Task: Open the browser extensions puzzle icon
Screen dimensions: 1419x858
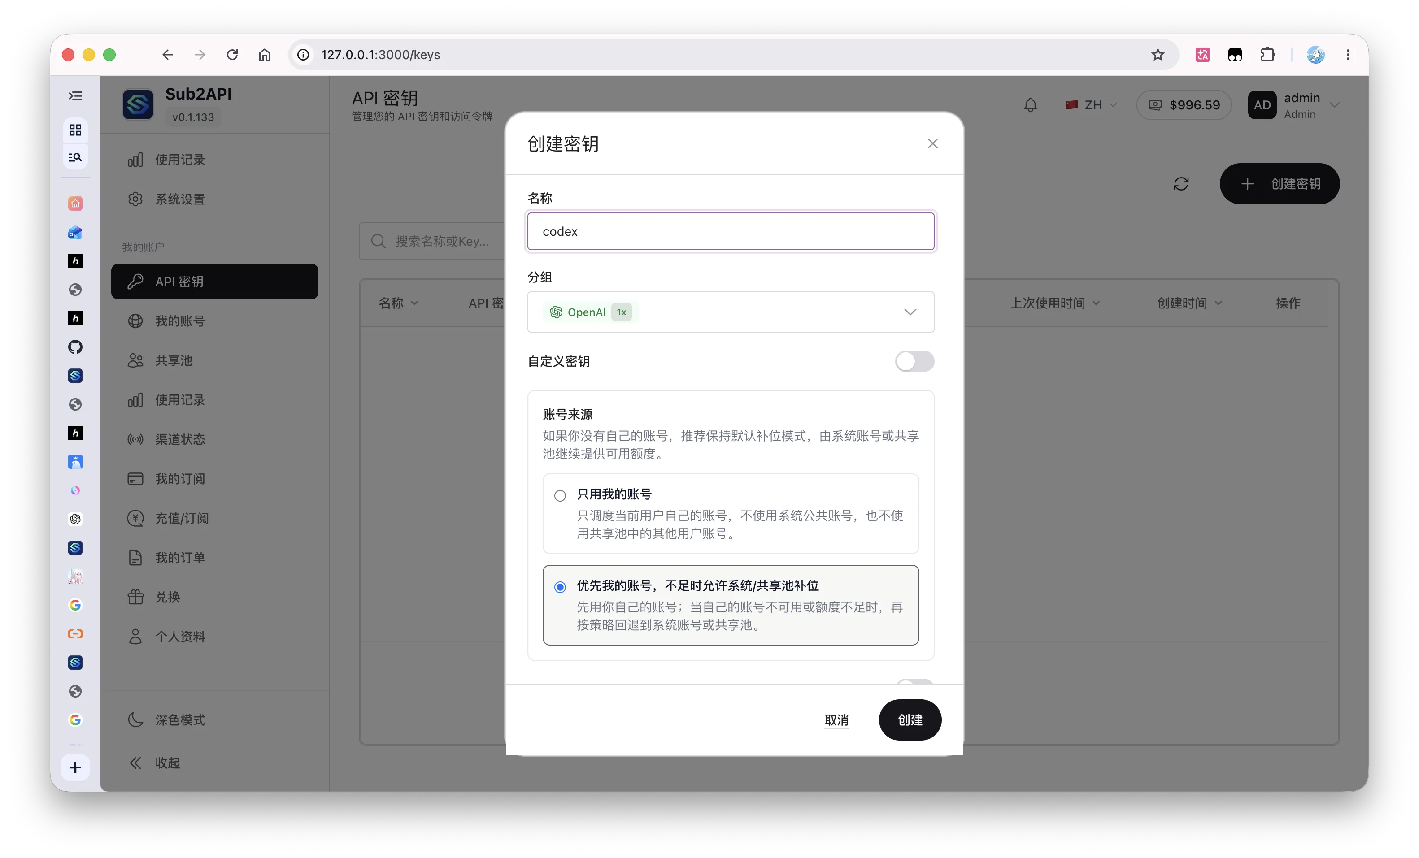Action: click(1267, 55)
